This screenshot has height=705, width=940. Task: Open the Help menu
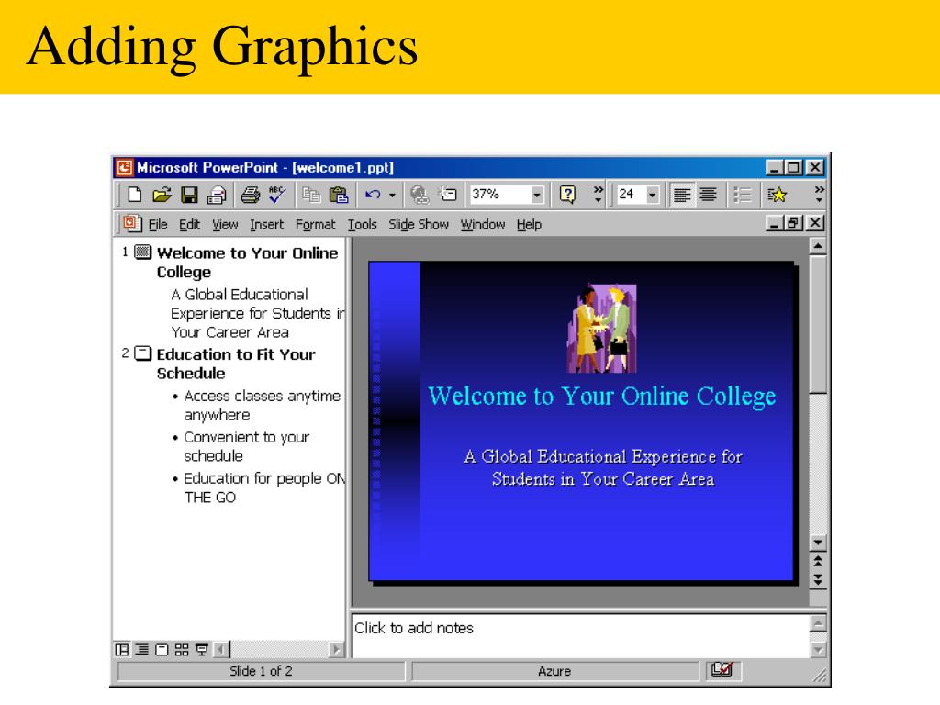[x=529, y=225]
